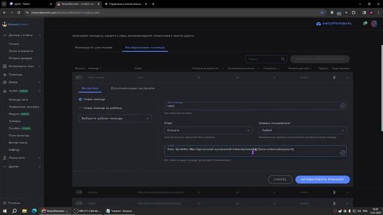Open 'Banned words' in sidebar

click(18, 143)
